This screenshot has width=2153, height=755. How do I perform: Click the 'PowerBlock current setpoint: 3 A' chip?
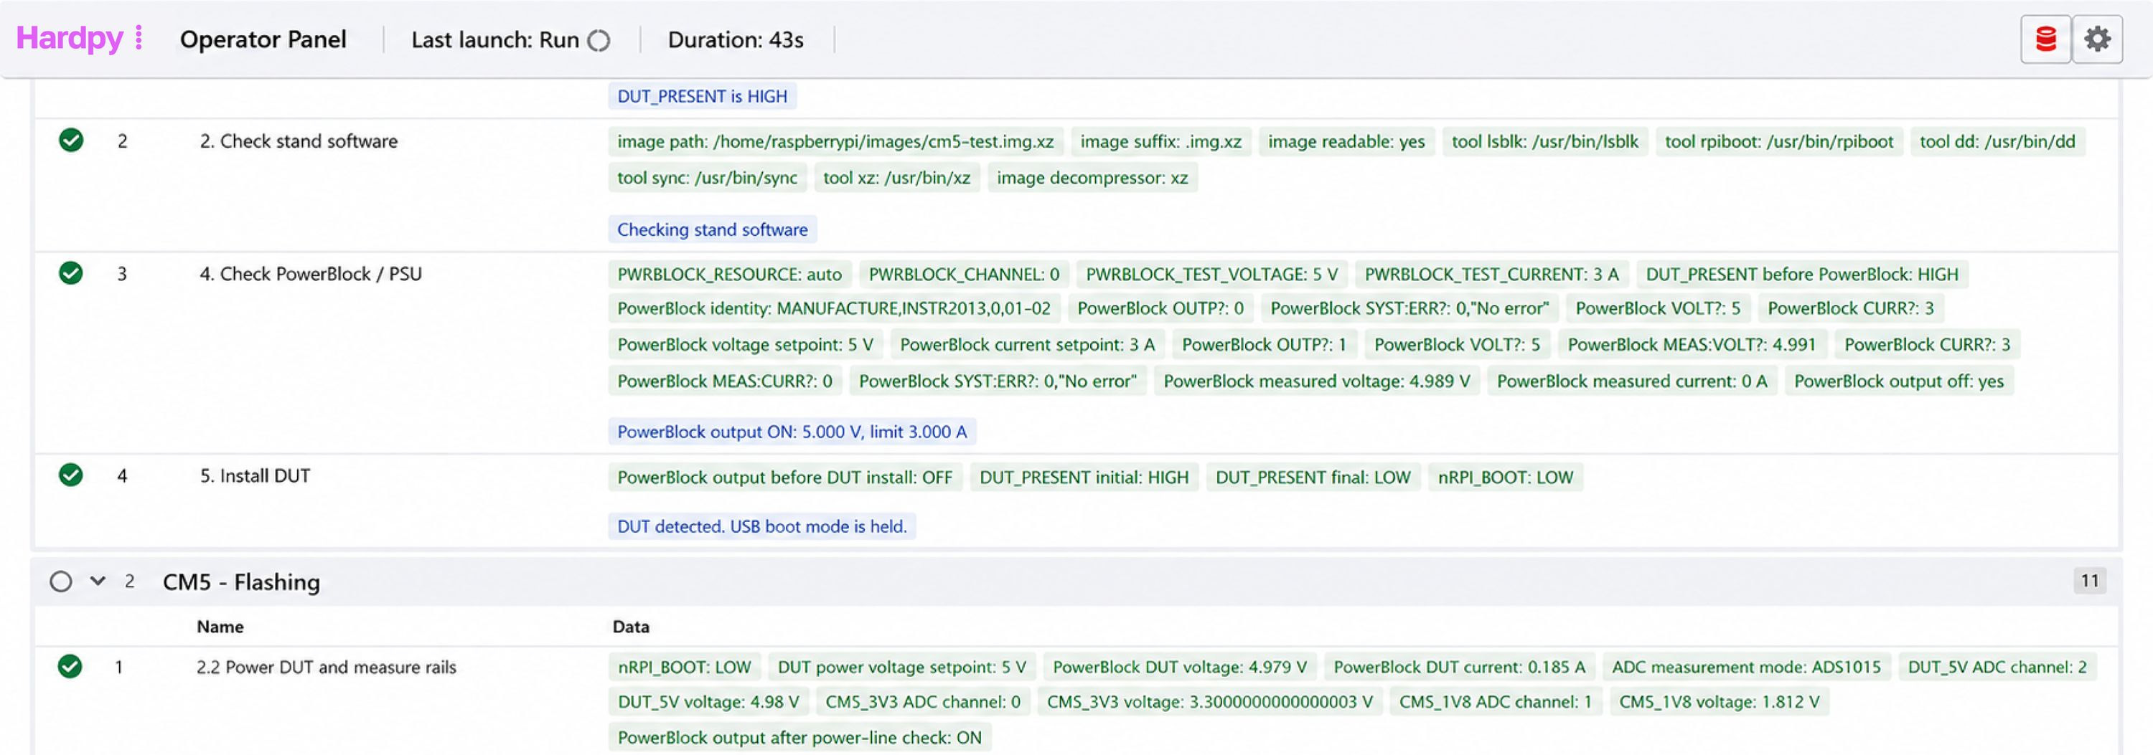coord(1027,345)
